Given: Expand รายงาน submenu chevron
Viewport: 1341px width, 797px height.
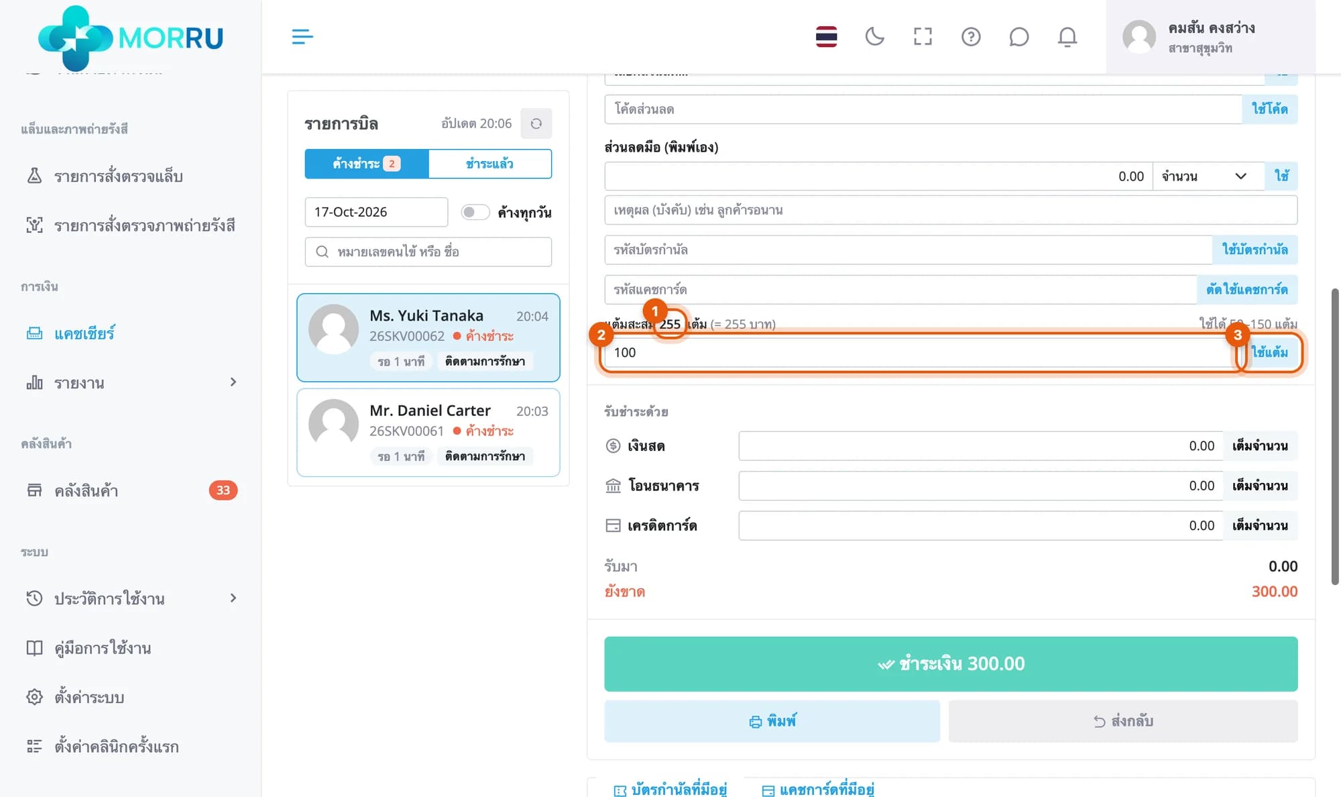Looking at the screenshot, I should pyautogui.click(x=233, y=382).
